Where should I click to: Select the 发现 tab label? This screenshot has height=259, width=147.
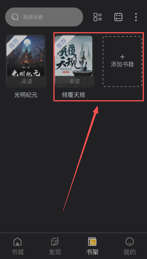pos(55,252)
